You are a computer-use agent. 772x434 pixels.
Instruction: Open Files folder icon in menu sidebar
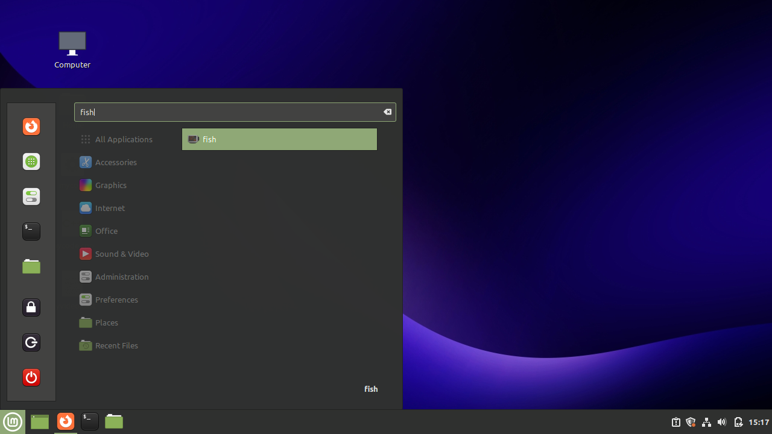coord(31,266)
